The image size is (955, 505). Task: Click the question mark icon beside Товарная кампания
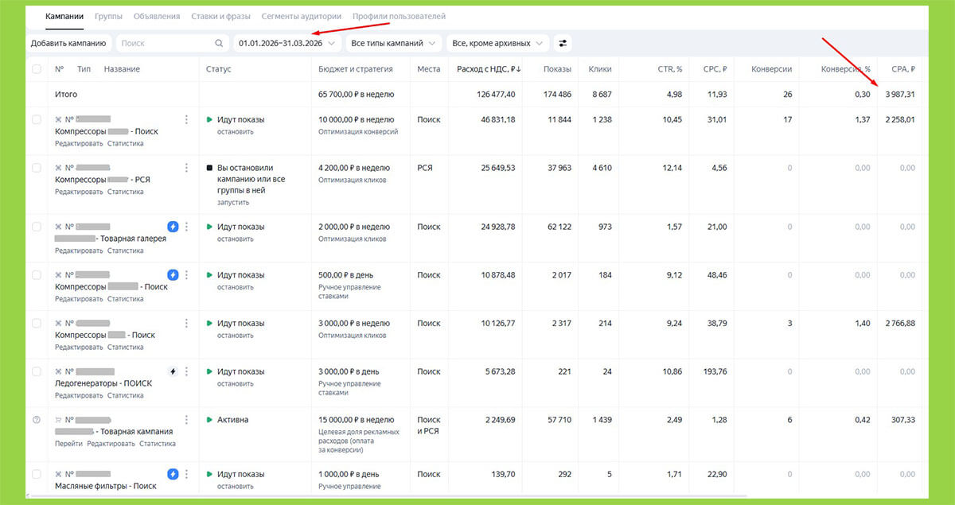pyautogui.click(x=37, y=420)
